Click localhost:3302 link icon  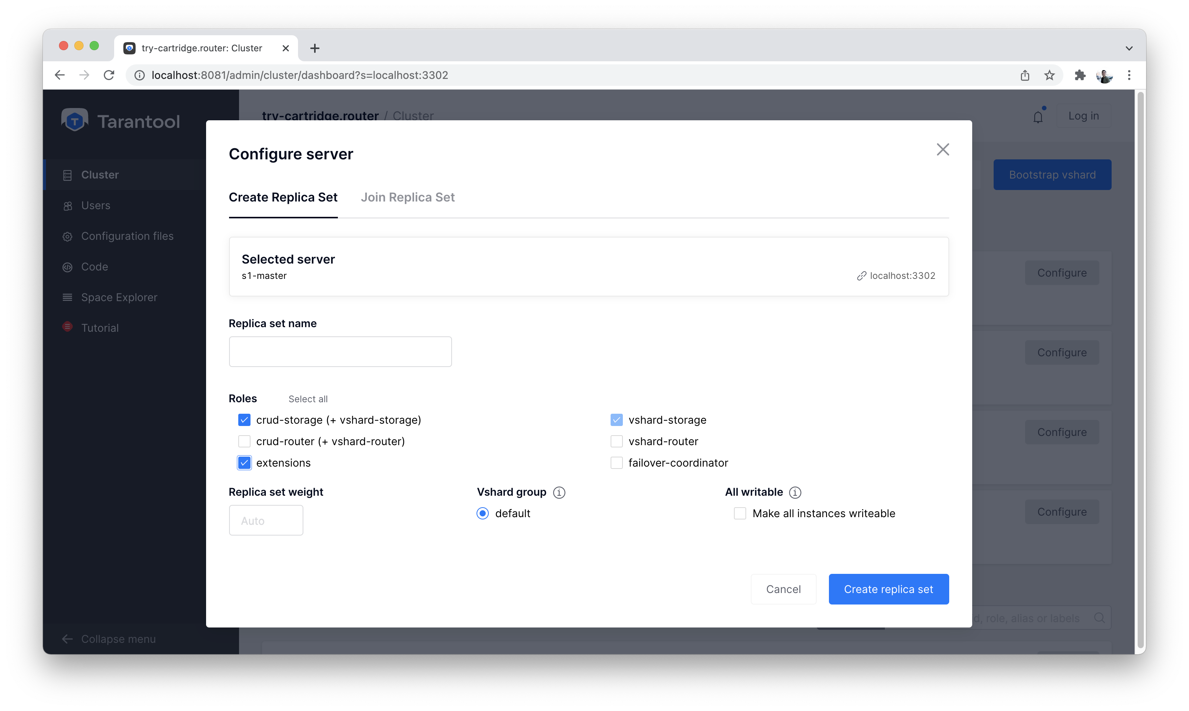pyautogui.click(x=861, y=276)
